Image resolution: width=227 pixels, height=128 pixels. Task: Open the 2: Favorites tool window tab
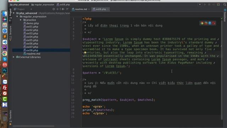[10, 118]
